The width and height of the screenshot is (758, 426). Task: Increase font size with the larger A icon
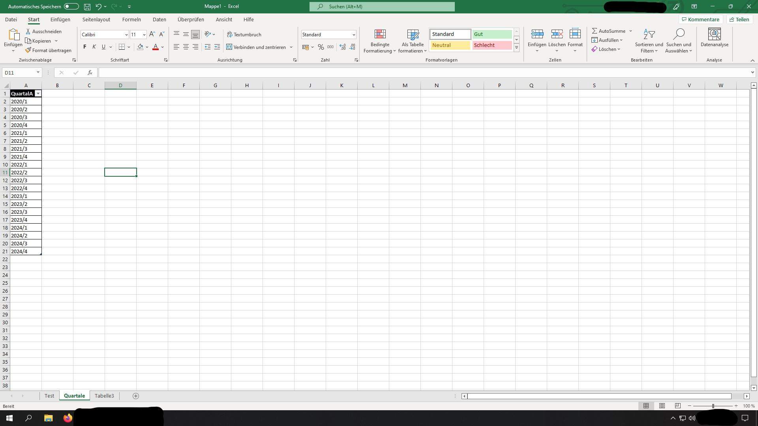click(152, 34)
